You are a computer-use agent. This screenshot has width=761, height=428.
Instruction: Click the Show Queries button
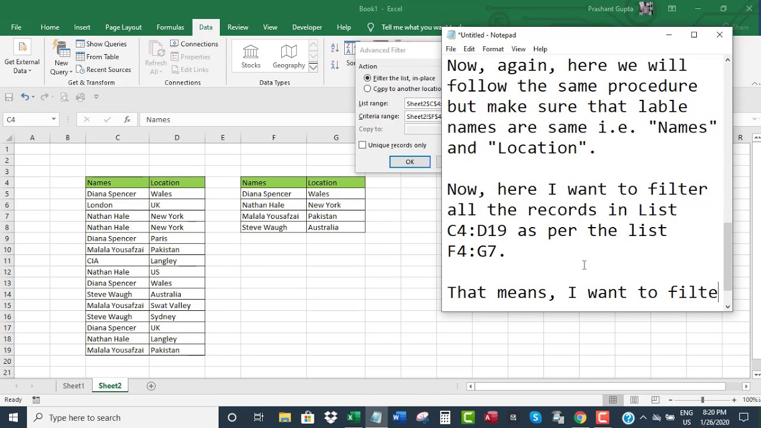pos(101,44)
